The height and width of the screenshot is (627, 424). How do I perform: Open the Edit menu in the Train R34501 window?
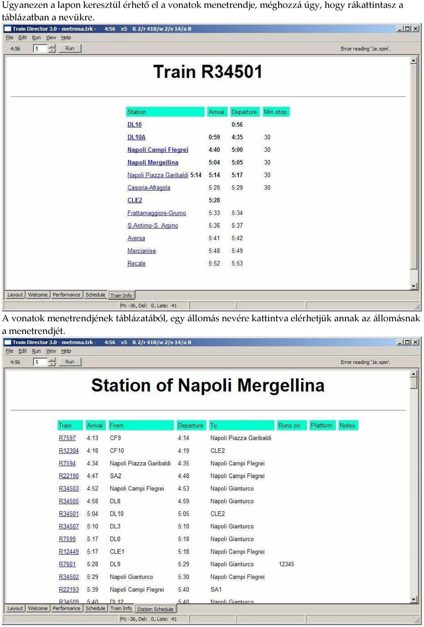click(23, 38)
